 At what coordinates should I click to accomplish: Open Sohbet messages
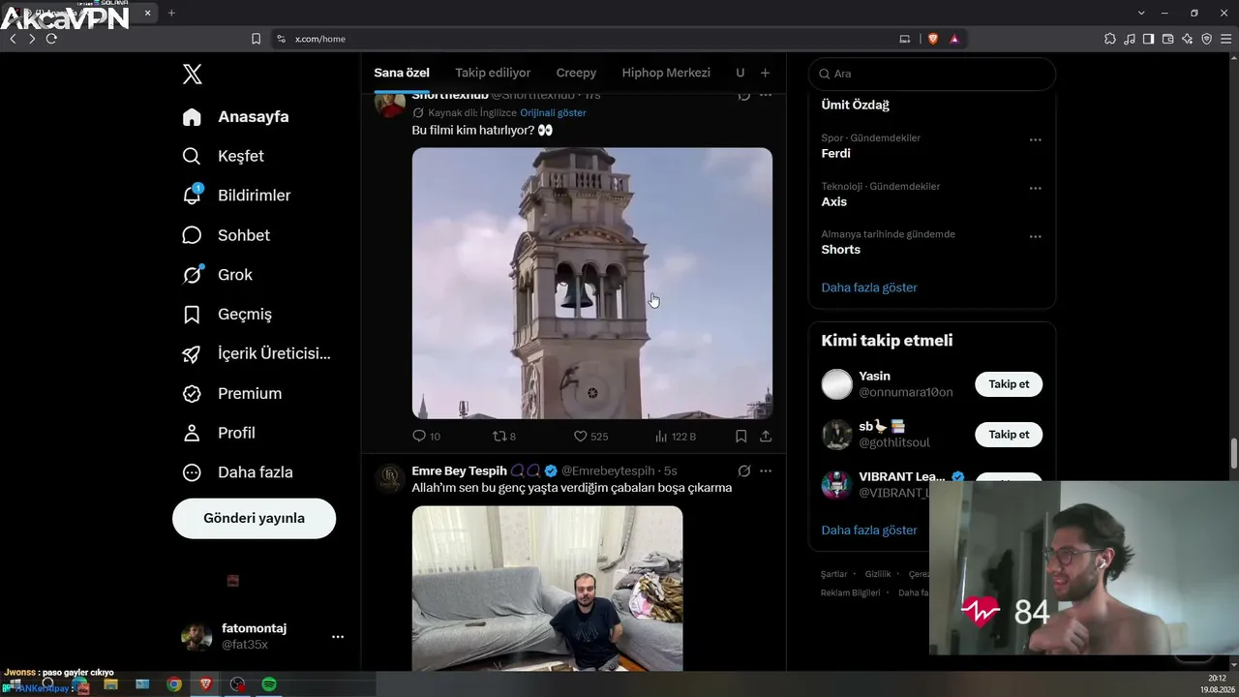(x=226, y=235)
